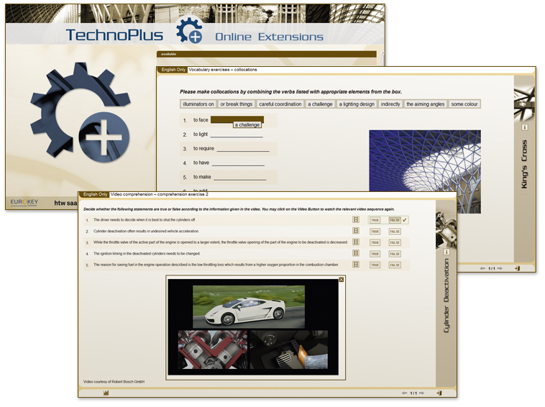Toggle English Only in vocabulary exercises
The width and height of the screenshot is (545, 407).
click(171, 70)
